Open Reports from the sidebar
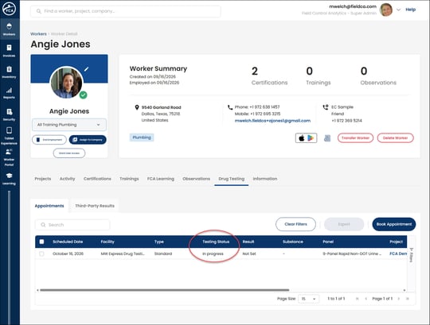This screenshot has height=325, width=430. click(x=9, y=93)
